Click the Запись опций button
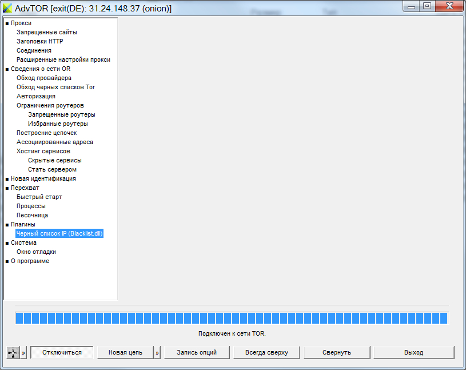This screenshot has height=370, width=466. tap(197, 352)
